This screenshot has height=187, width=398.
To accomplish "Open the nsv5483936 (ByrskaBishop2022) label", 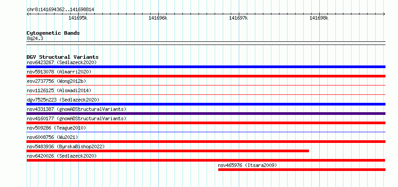I will pyautogui.click(x=66, y=146).
